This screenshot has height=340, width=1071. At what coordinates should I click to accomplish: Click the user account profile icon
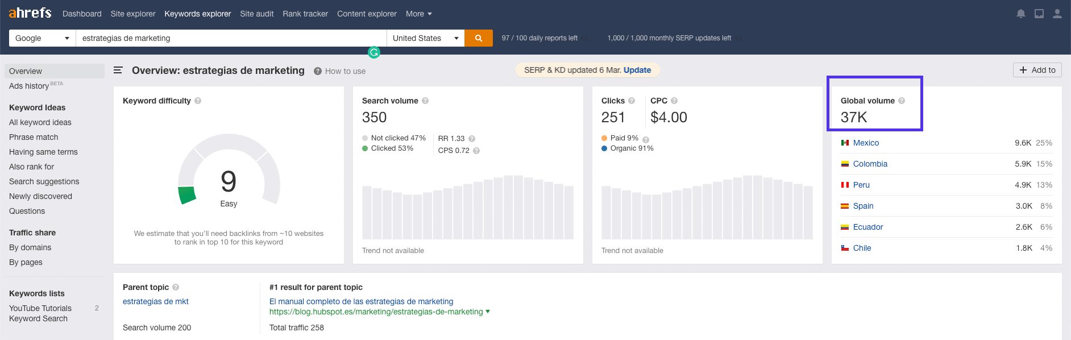pos(1057,14)
